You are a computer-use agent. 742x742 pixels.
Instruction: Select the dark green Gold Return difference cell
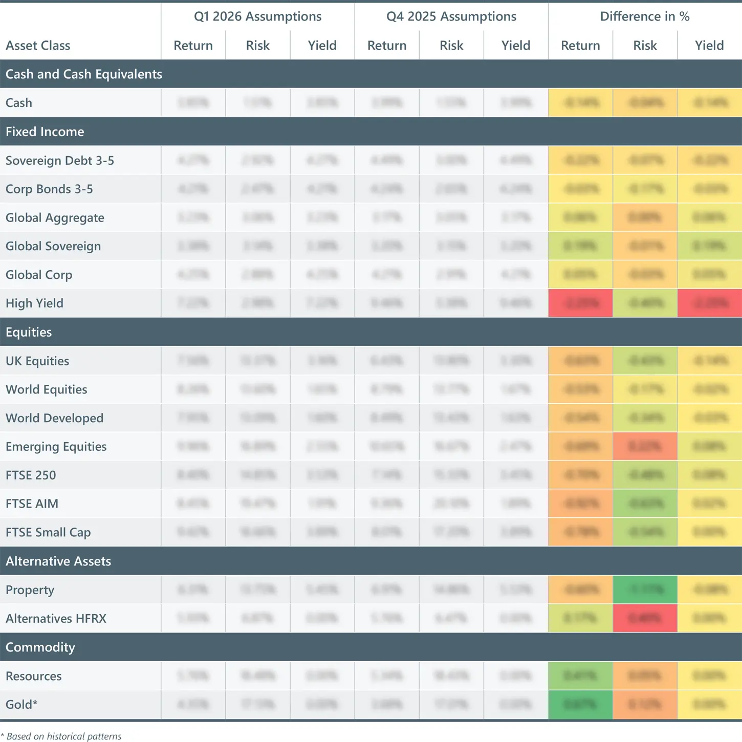580,705
